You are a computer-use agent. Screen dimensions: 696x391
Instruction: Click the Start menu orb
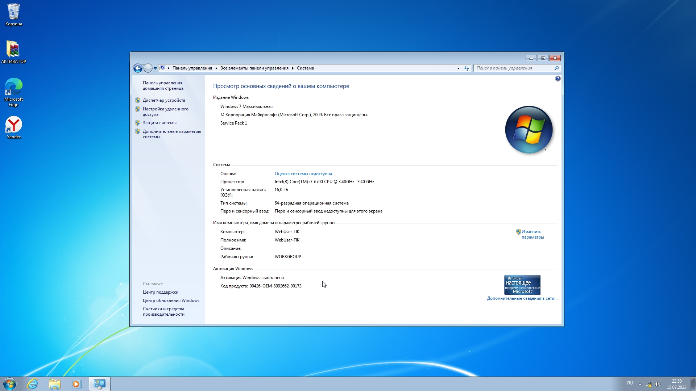coord(10,384)
